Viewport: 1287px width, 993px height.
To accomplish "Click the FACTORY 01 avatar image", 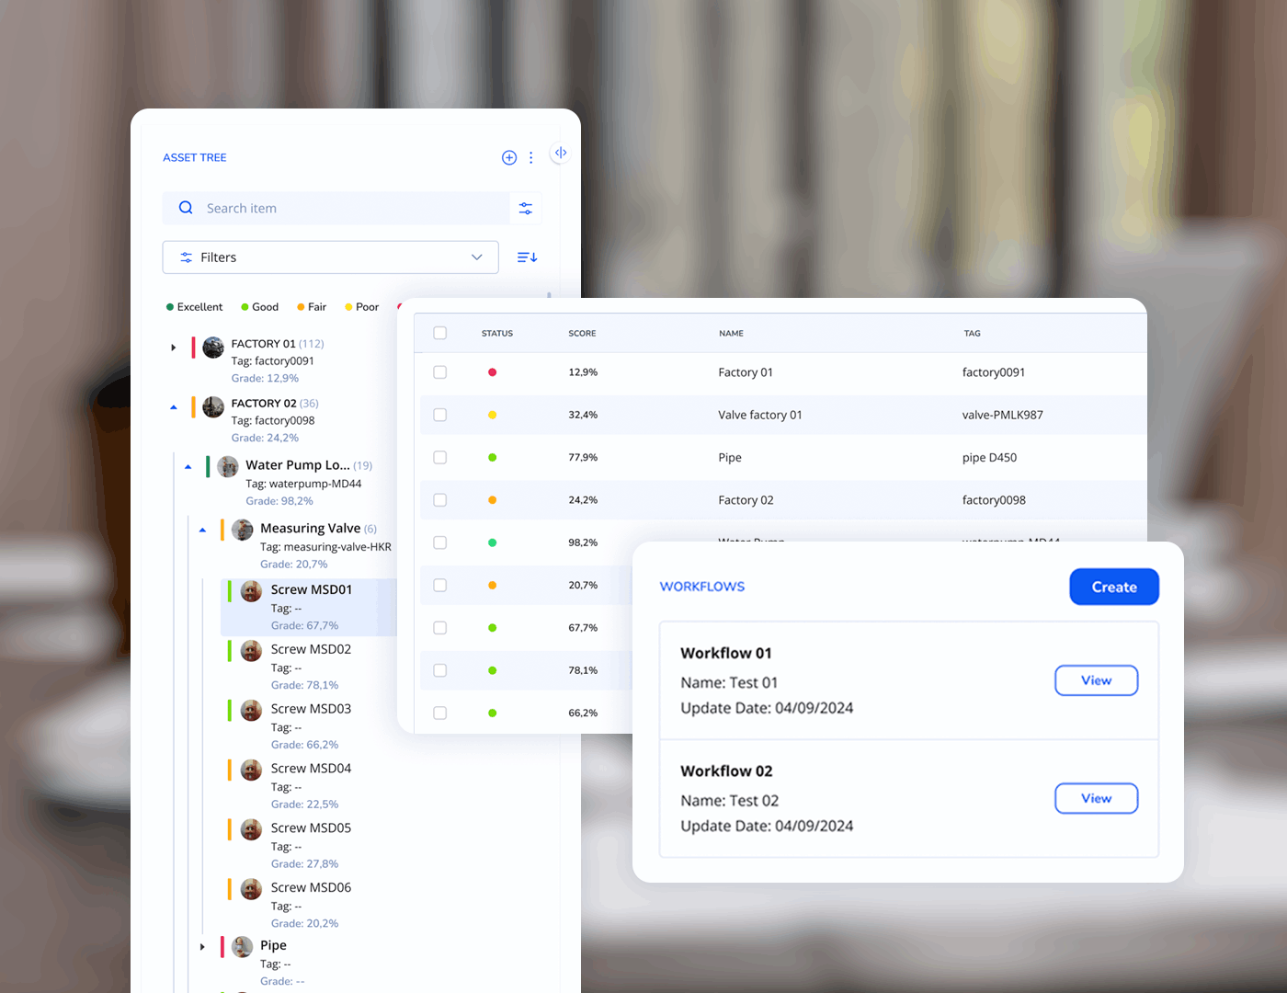I will click(x=213, y=347).
